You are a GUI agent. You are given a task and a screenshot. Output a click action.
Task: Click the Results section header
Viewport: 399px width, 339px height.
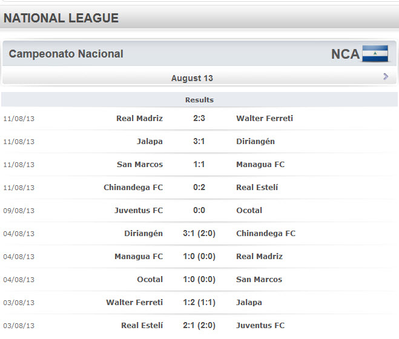(x=199, y=100)
